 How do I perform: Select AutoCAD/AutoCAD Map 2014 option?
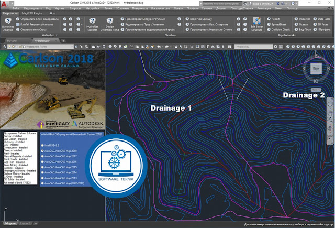pyautogui.click(x=42, y=172)
